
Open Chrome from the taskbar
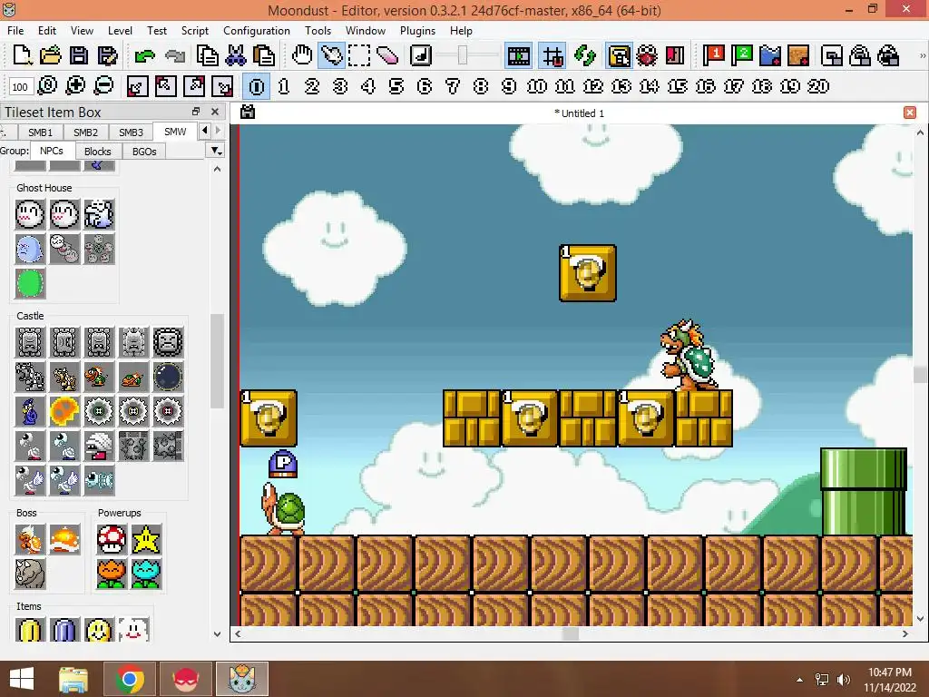click(130, 679)
